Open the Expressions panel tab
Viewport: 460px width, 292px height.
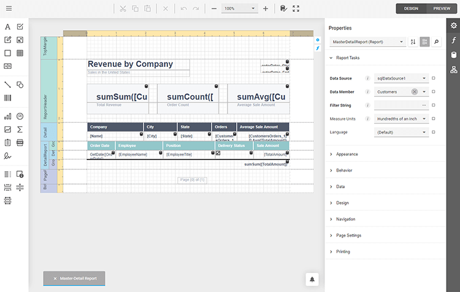pyautogui.click(x=453, y=40)
